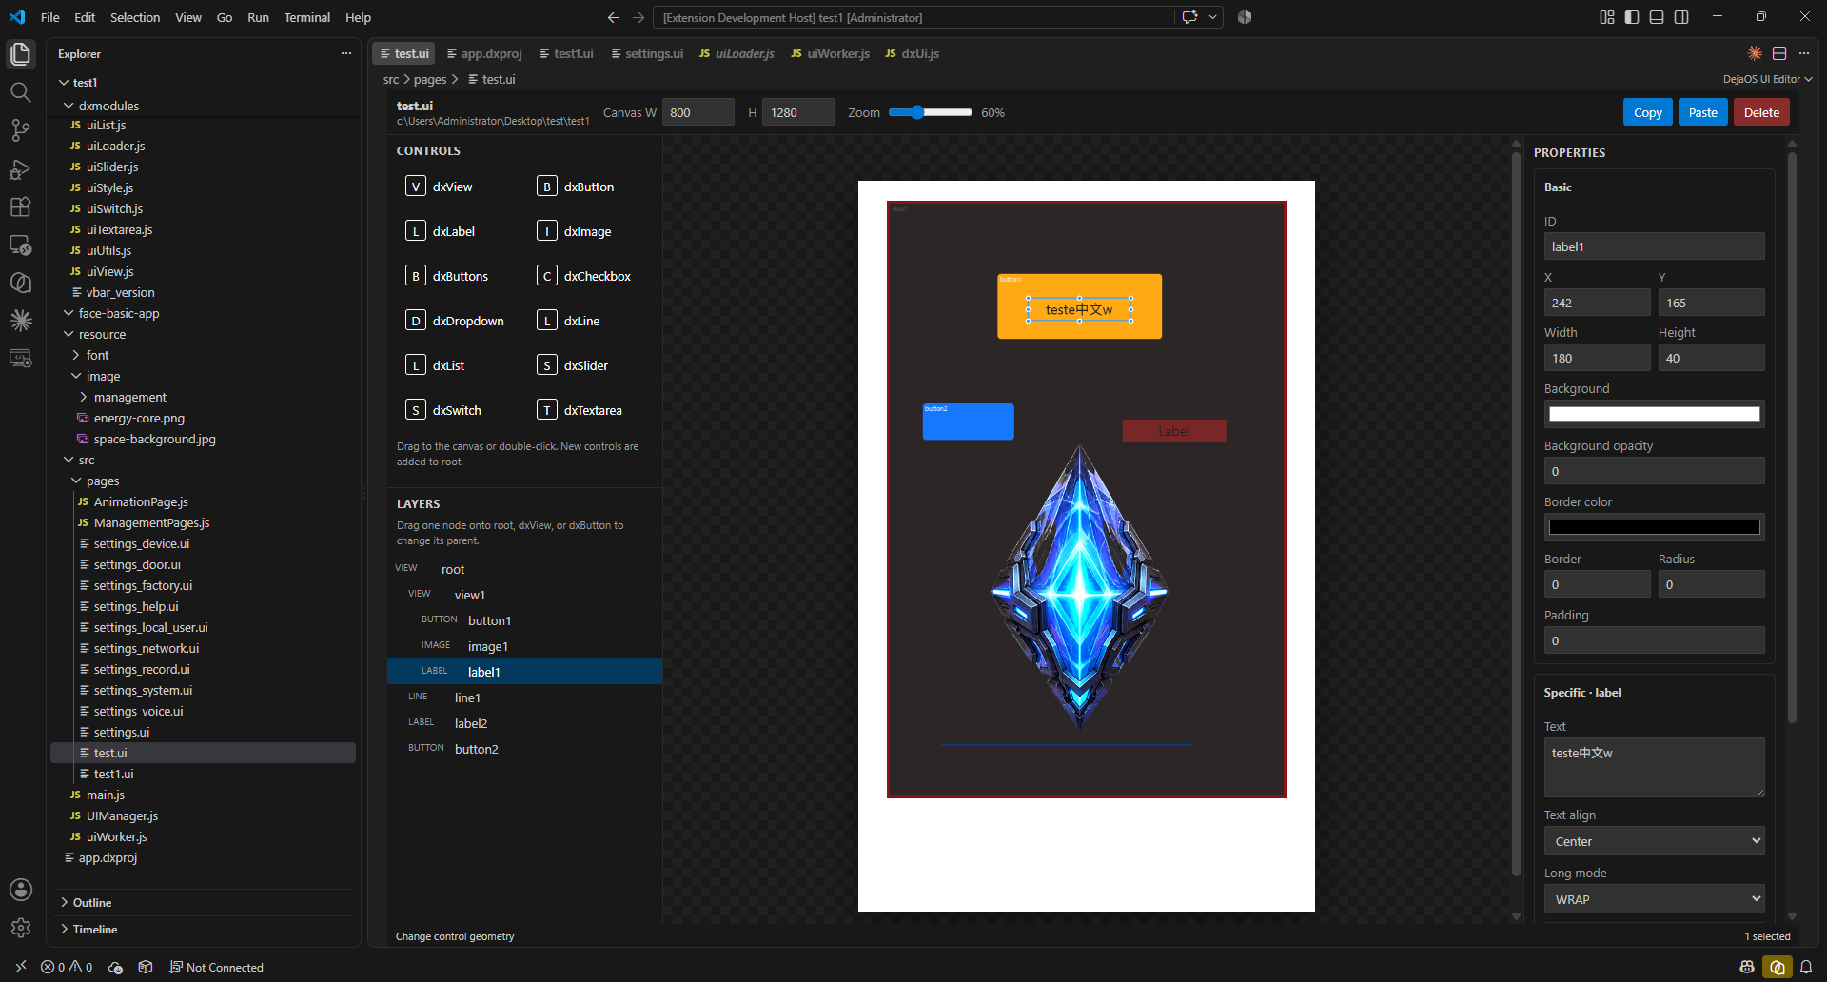This screenshot has height=982, width=1827.
Task: Open the Background color swatch
Action: click(1654, 414)
